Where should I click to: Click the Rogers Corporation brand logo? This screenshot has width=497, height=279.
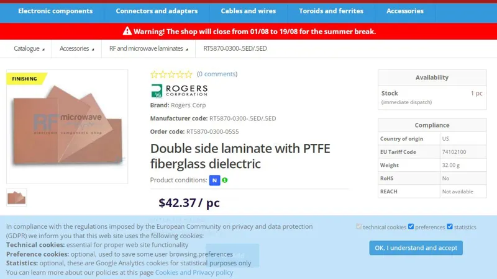point(179,91)
